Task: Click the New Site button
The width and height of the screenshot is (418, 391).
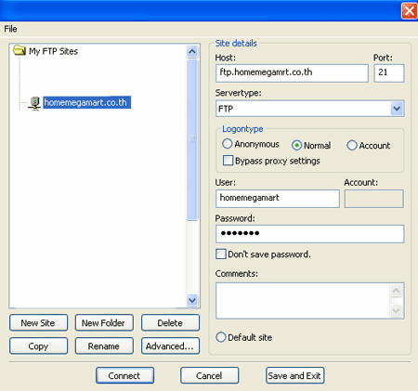Action: click(38, 323)
